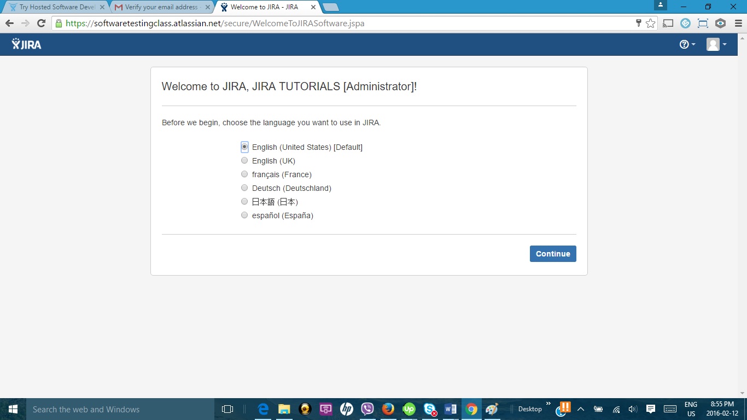Close the Try Hosted Software tab
This screenshot has width=747, height=420.
102,7
